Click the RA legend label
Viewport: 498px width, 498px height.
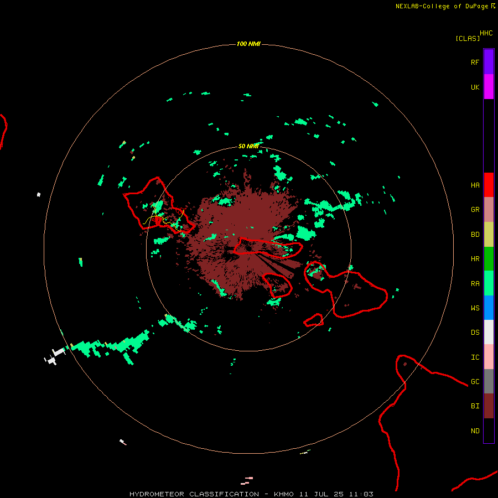pyautogui.click(x=475, y=283)
